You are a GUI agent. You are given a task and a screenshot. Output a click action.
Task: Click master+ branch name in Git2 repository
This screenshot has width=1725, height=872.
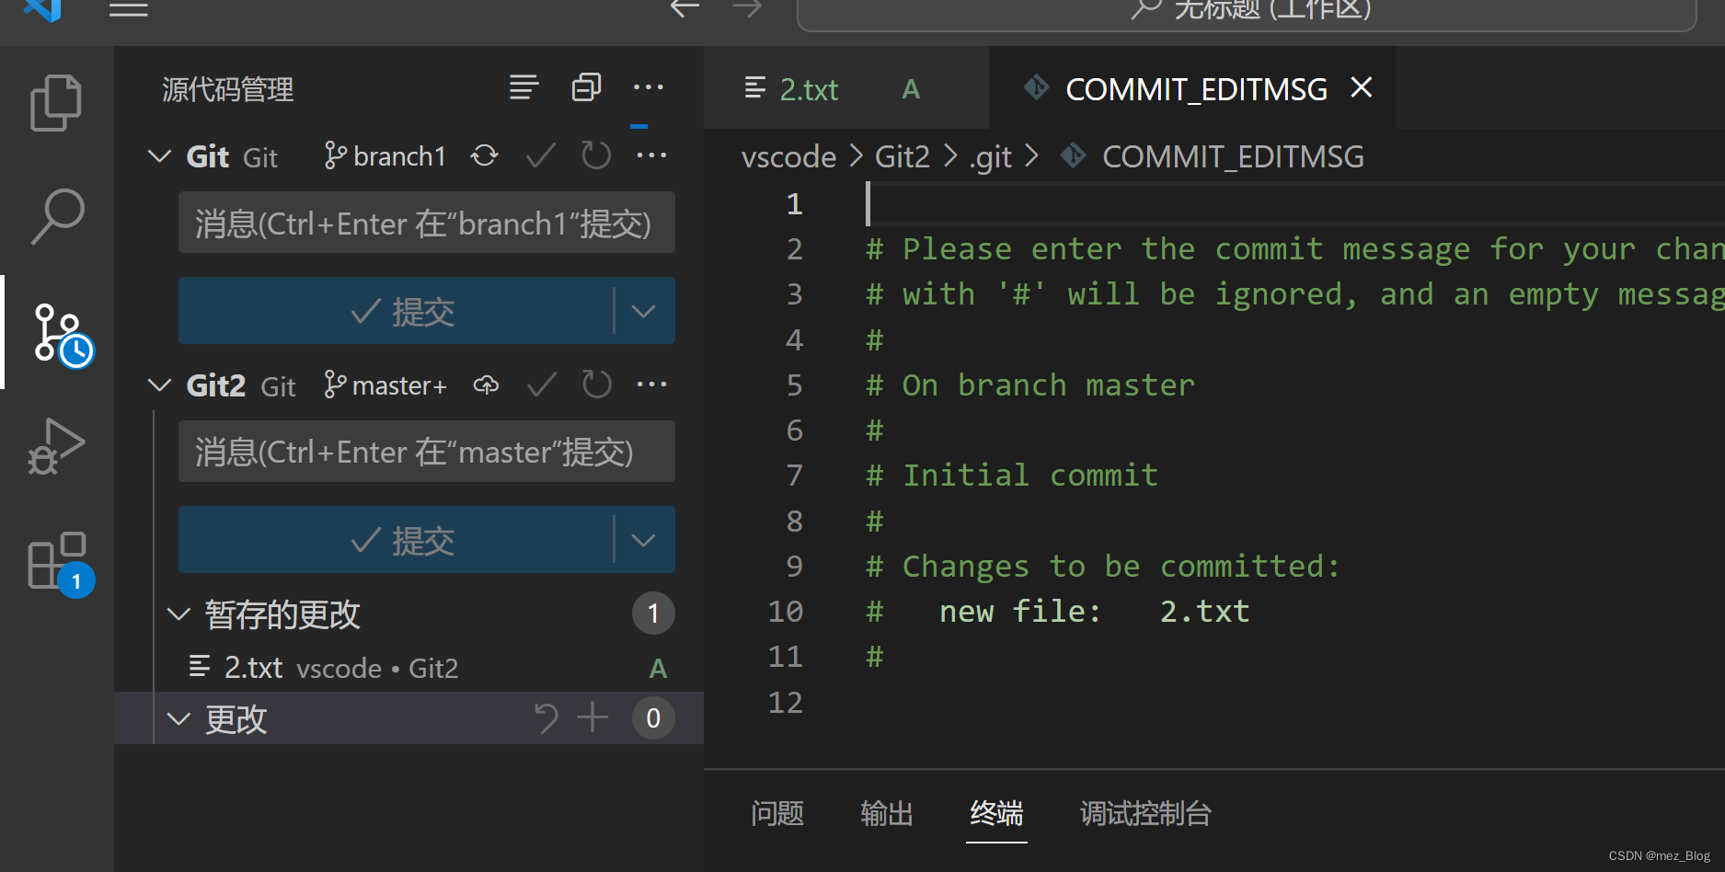(x=385, y=385)
